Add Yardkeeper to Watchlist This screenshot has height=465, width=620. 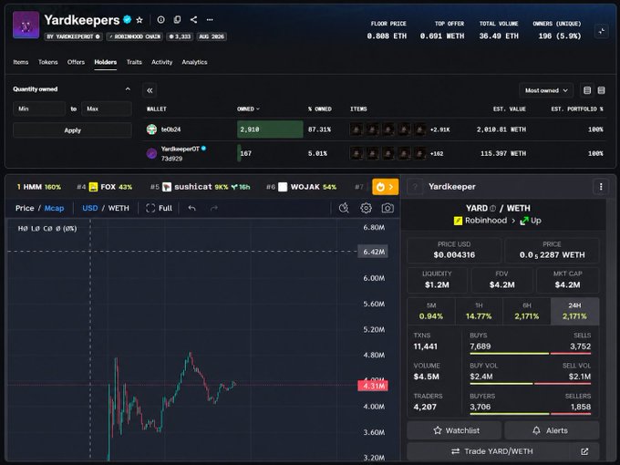(454, 430)
